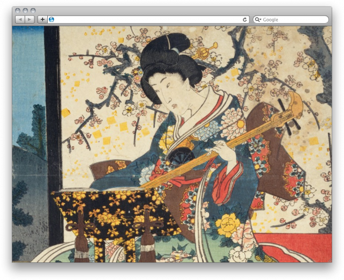The image size is (344, 280).
Task: Reload the current page
Action: point(245,19)
